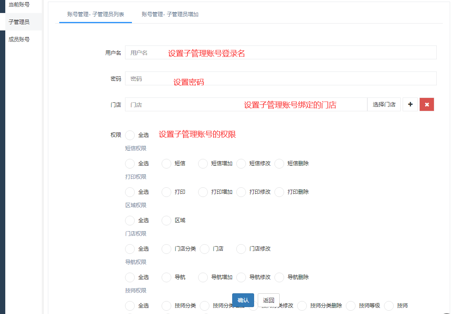Check 全选 under 打印权限 section

tap(130, 192)
